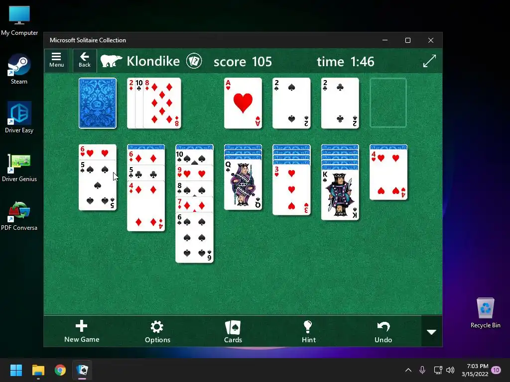Select the 6 of diamonds in the second column
The width and height of the screenshot is (510, 382).
[x=146, y=158]
